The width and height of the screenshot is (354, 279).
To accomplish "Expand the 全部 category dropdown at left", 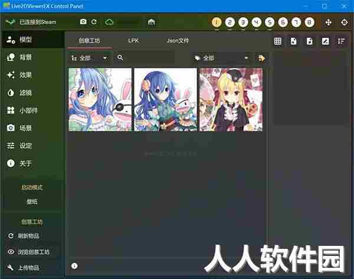I will [89, 59].
